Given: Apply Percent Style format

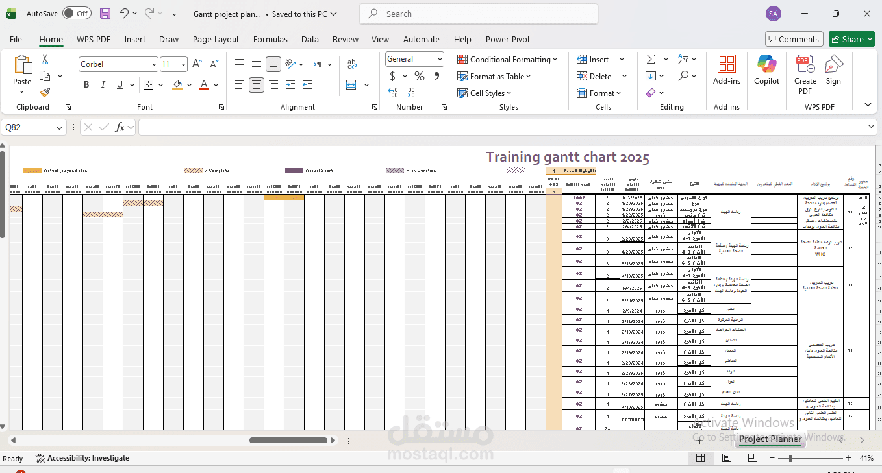Looking at the screenshot, I should click(420, 76).
